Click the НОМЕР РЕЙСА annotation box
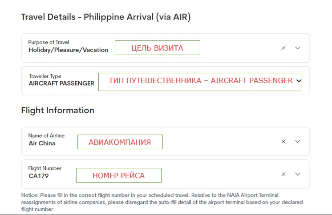332x215 pixels. tap(118, 175)
